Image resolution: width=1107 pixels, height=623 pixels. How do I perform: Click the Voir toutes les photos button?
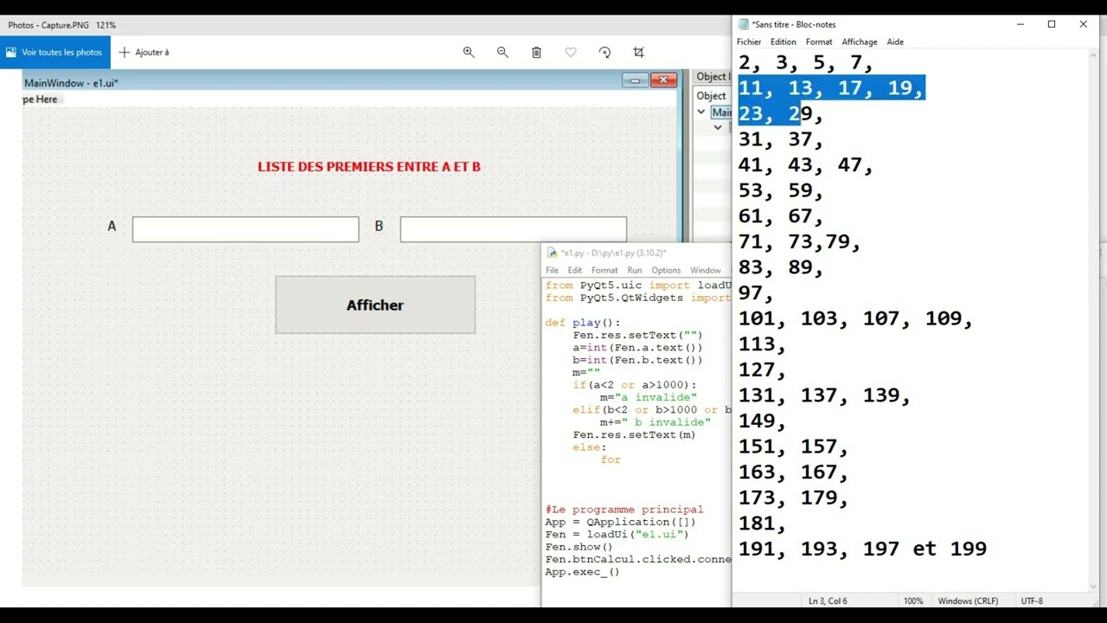tap(55, 52)
